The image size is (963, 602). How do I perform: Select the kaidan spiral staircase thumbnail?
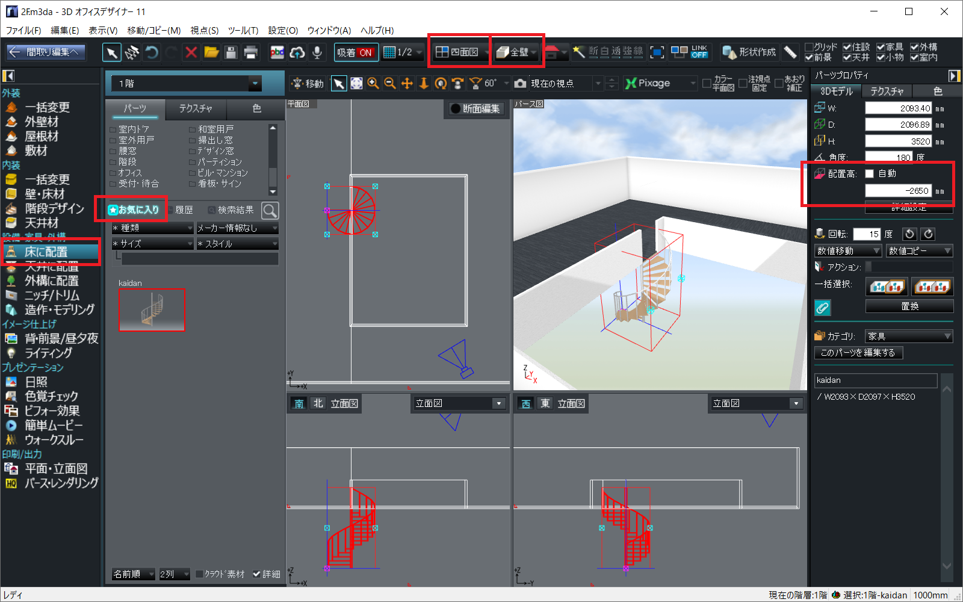(x=152, y=310)
